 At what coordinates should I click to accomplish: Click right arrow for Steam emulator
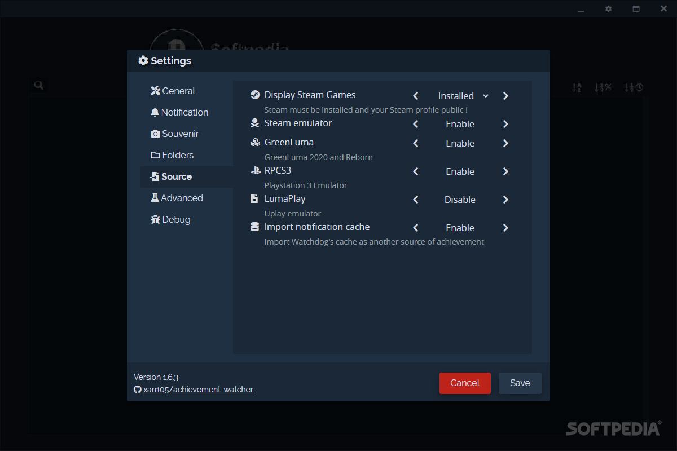point(505,124)
